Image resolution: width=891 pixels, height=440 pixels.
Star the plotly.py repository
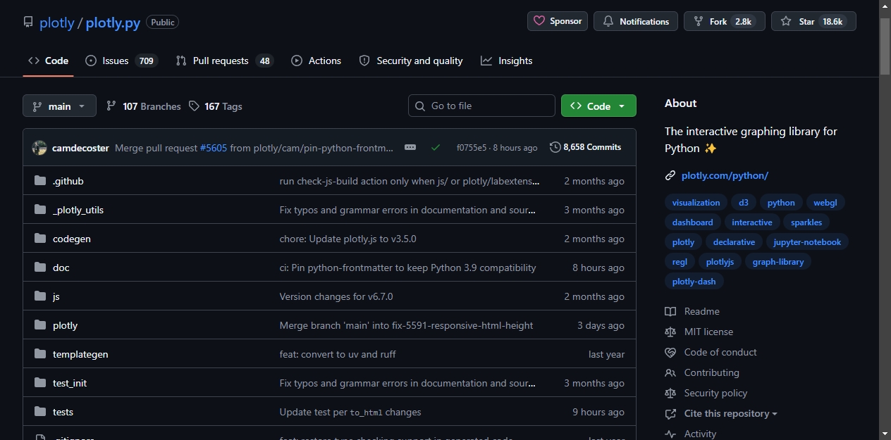click(813, 21)
